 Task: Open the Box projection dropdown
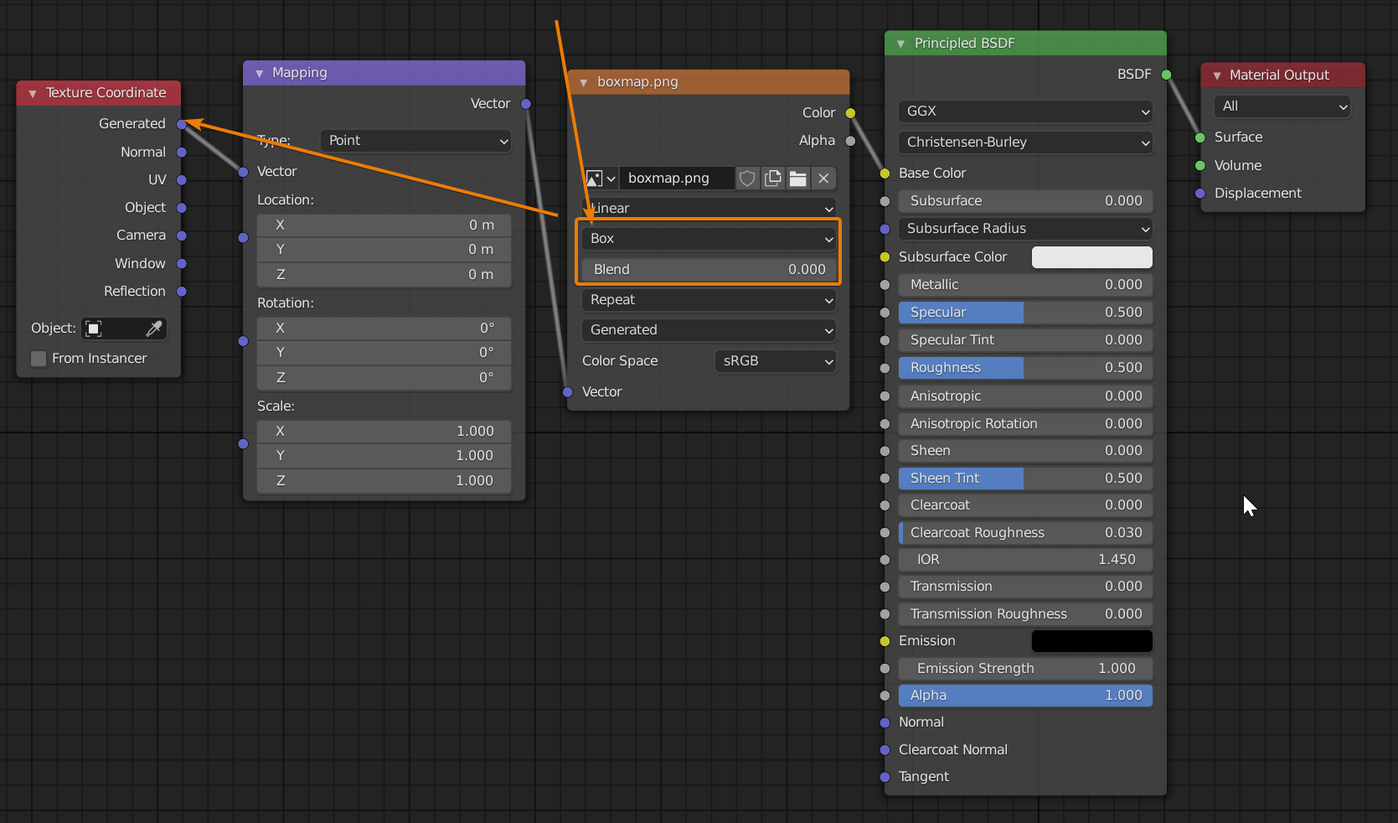(708, 239)
